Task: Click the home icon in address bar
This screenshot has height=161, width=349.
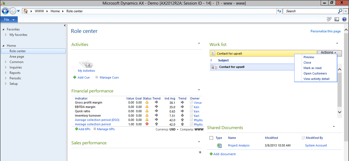Action: pyautogui.click(x=26, y=11)
